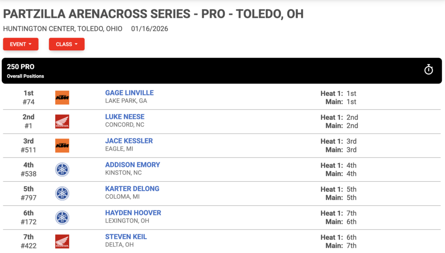Viewport: 445px width, 253px height.
Task: Click Hayden Hoover's Yamaha logo
Action: click(x=62, y=217)
